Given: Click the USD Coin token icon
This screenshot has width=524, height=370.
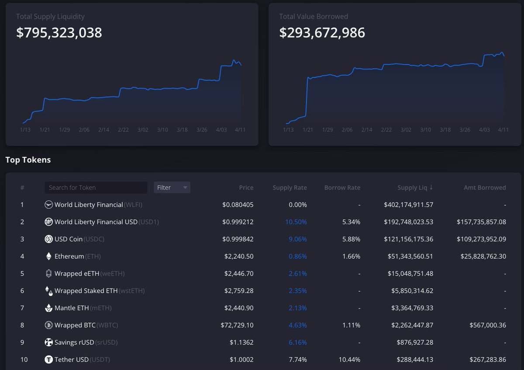Looking at the screenshot, I should point(49,239).
